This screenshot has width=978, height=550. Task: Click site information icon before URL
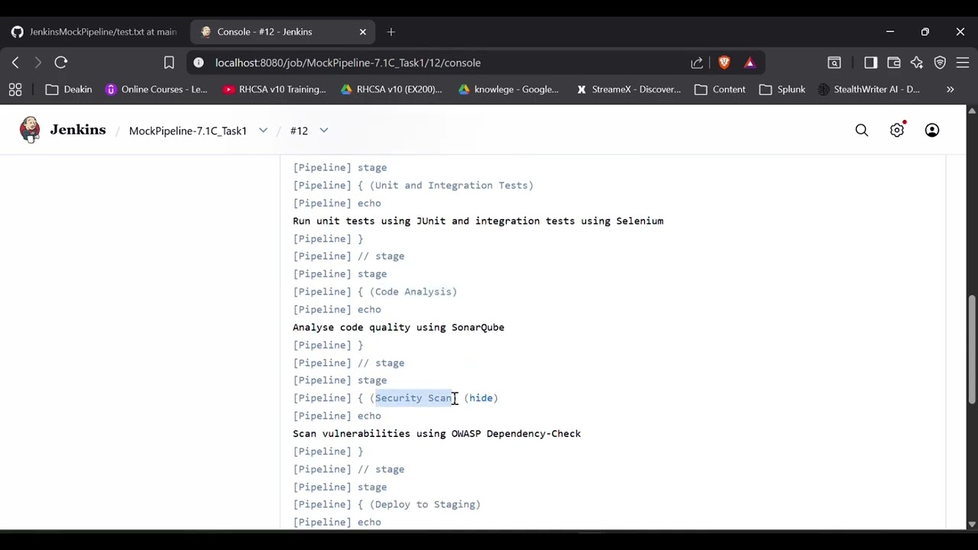199,63
